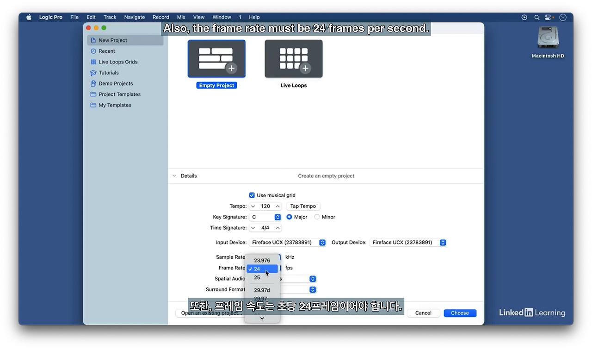Increase tempo with the right chevron

point(277,206)
